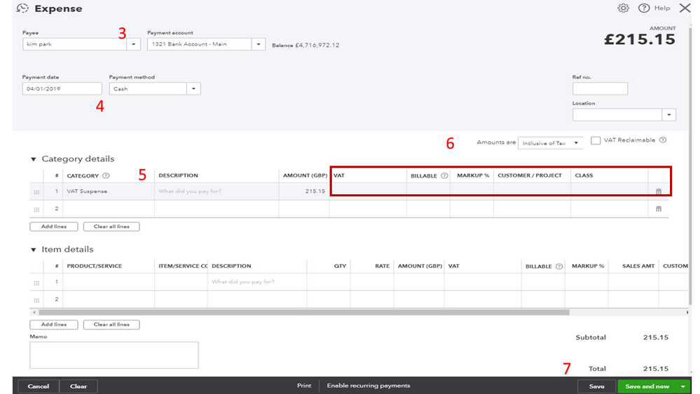Grab the drag handle on item row 1
The width and height of the screenshot is (700, 394).
pos(36,283)
